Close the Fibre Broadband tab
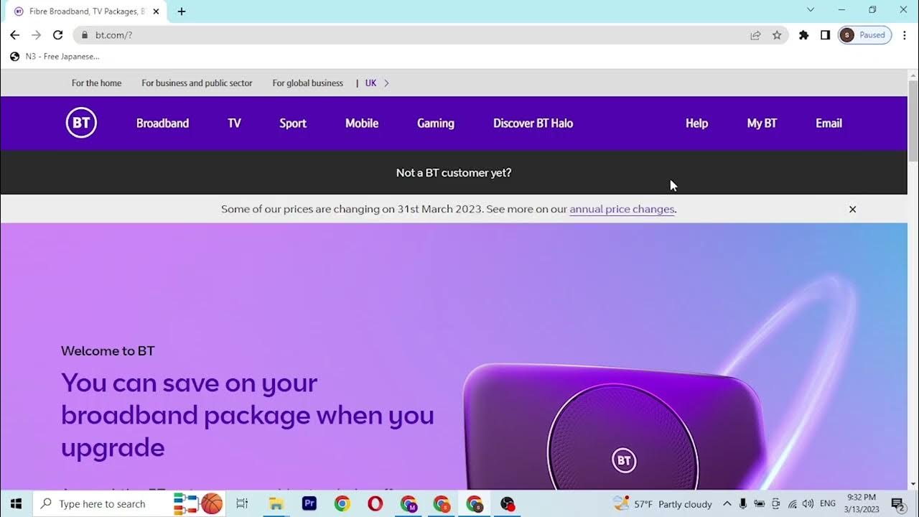Image resolution: width=919 pixels, height=517 pixels. click(x=156, y=11)
